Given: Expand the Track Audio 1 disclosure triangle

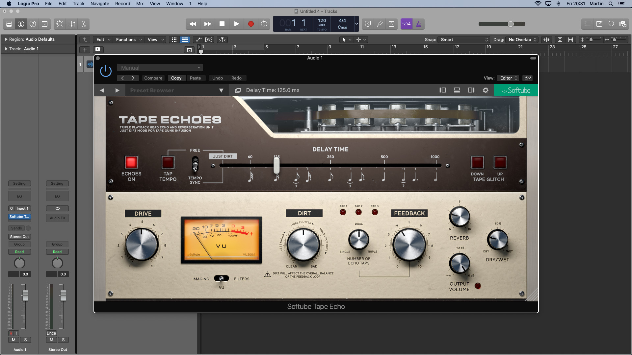Looking at the screenshot, I should coord(6,49).
